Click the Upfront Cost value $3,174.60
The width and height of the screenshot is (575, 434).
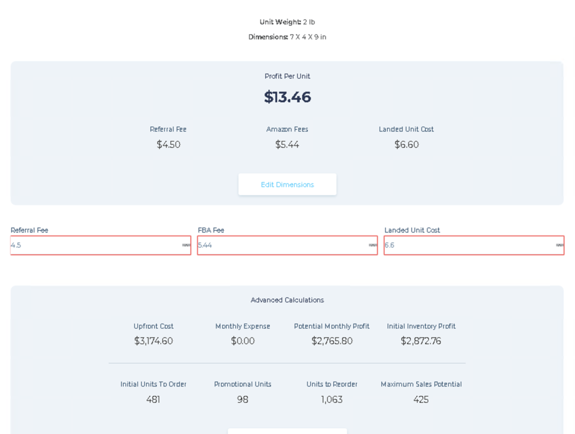pos(153,341)
